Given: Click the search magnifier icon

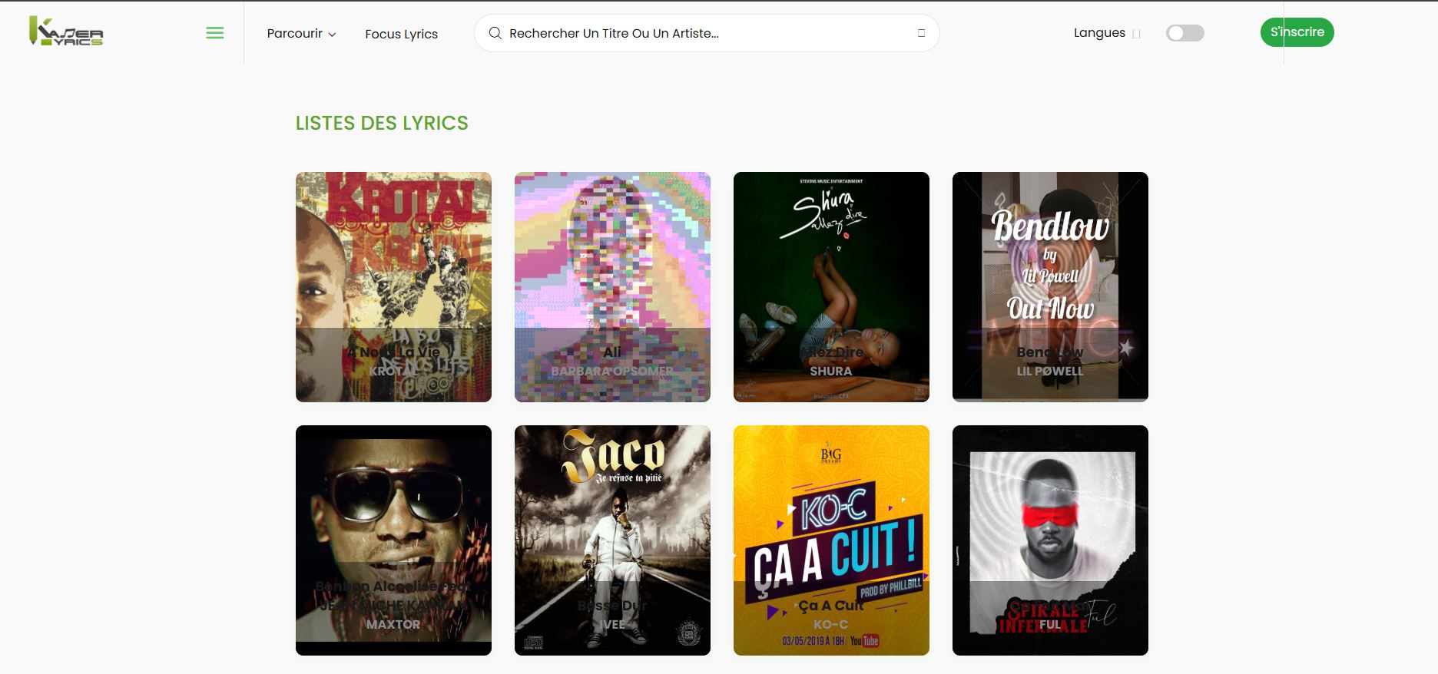Looking at the screenshot, I should coord(495,33).
